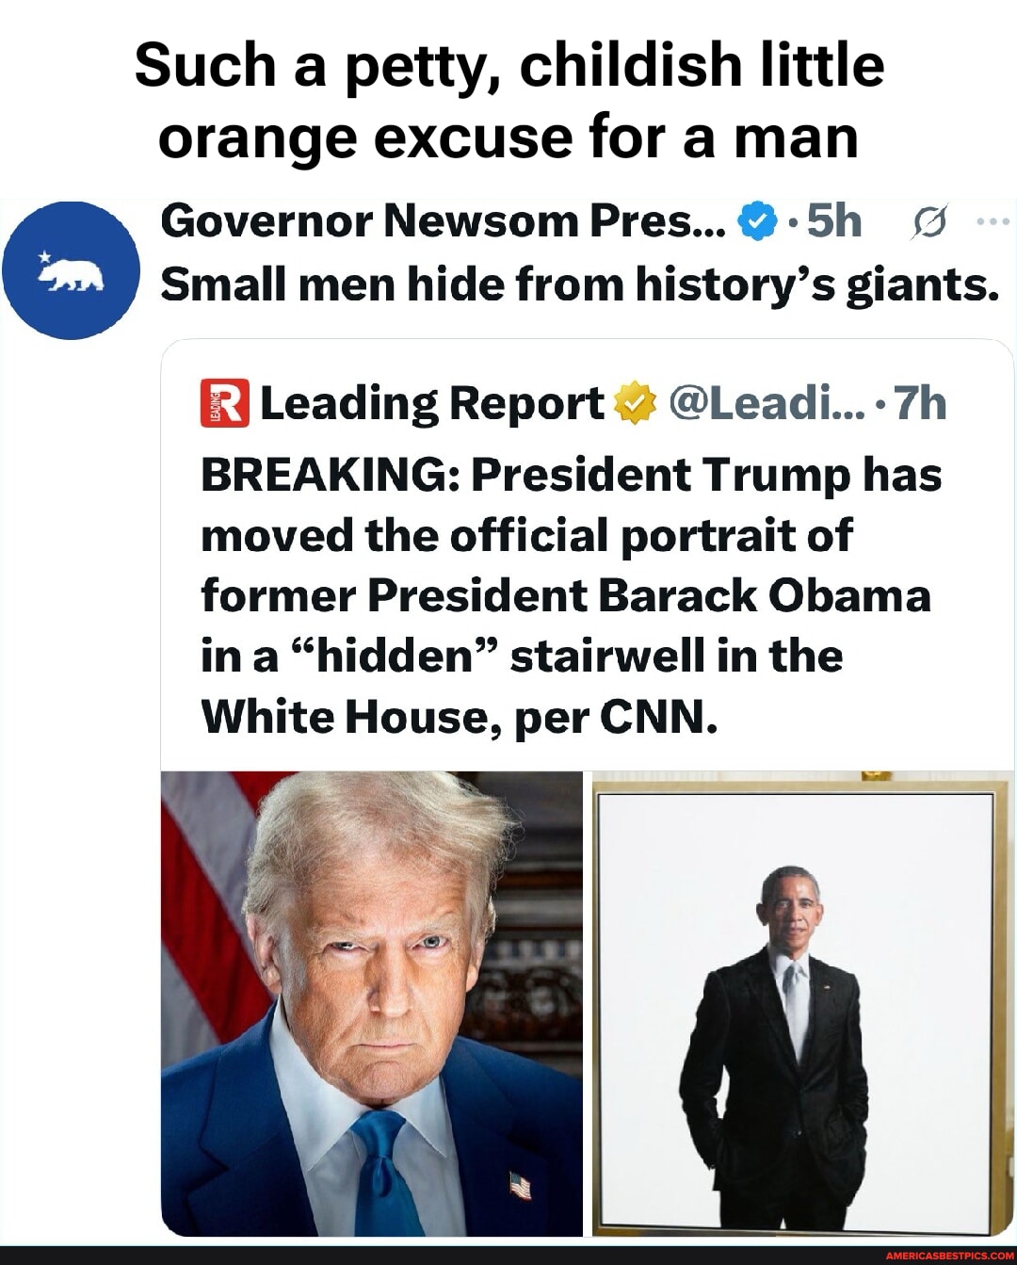Click the California bear profile avatar
Viewport: 1017px width, 1265px height.
72,270
